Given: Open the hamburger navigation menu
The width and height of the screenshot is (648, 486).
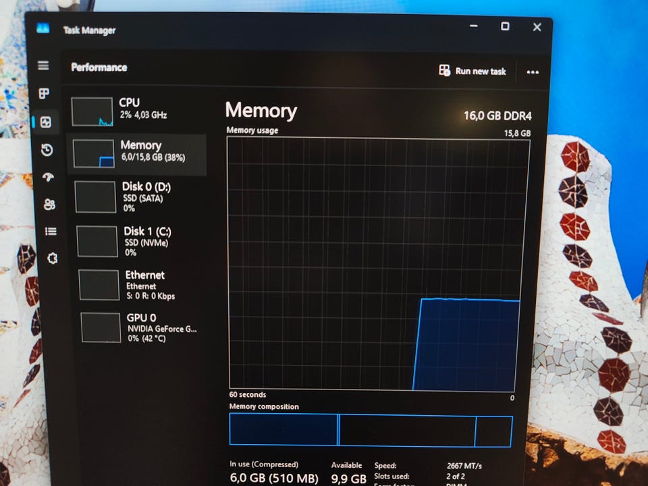Looking at the screenshot, I should point(43,65).
